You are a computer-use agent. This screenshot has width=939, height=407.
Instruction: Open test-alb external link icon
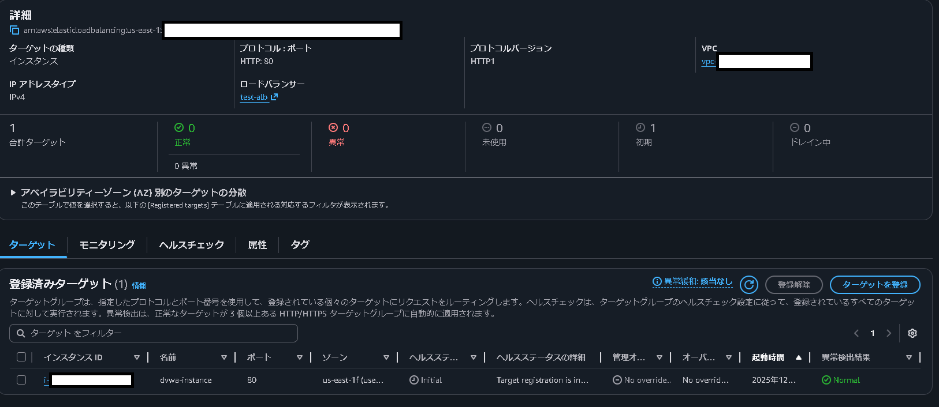pos(274,97)
